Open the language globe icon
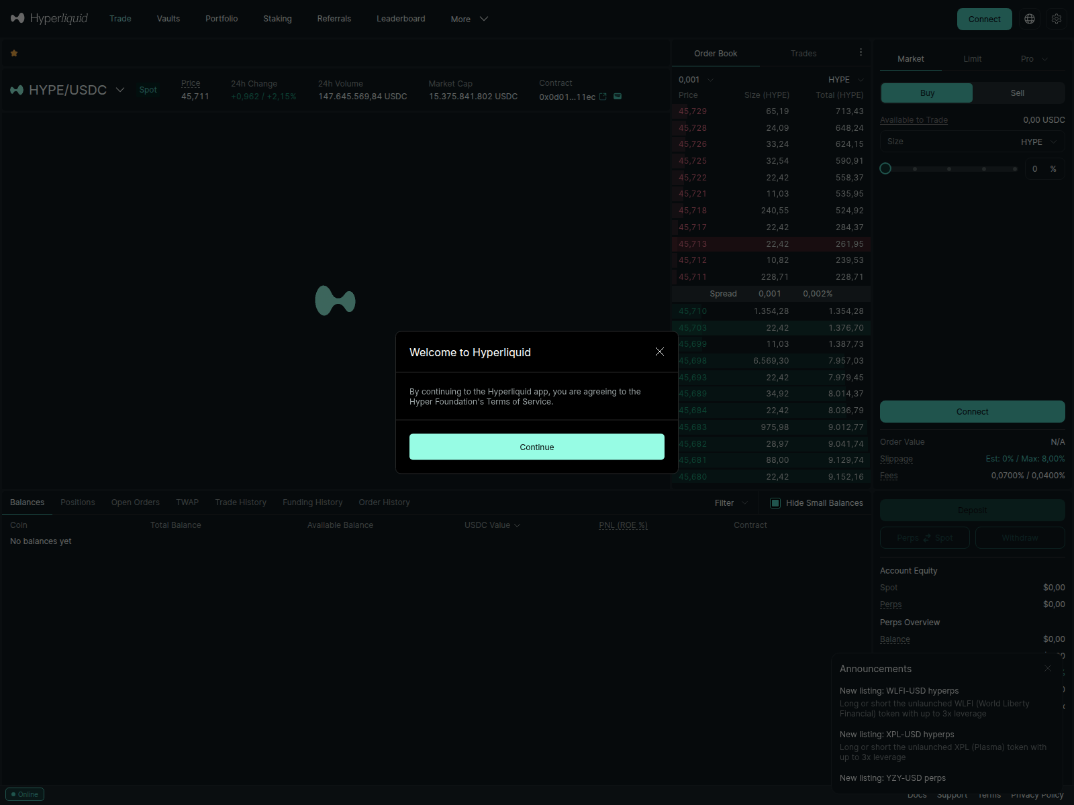Screen dimensions: 1074x805 [x=1030, y=19]
